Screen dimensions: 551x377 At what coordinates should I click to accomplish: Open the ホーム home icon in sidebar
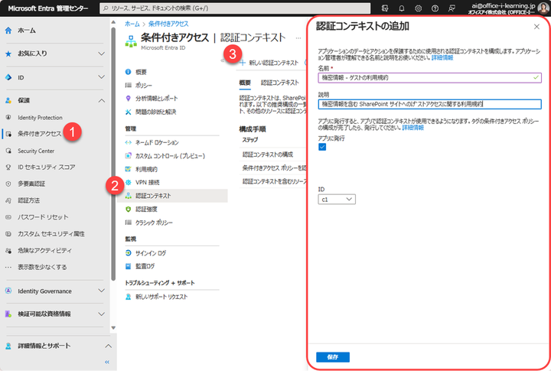8,31
